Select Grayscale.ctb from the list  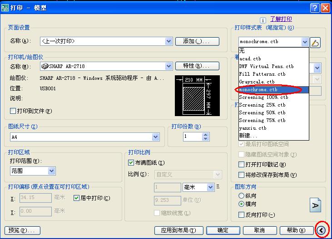click(x=257, y=82)
